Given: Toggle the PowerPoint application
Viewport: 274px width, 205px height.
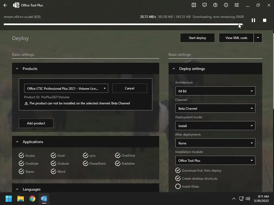Looking at the screenshot, I should point(94,163).
